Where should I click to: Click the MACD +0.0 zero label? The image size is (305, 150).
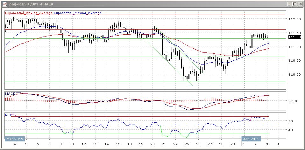point(292,101)
